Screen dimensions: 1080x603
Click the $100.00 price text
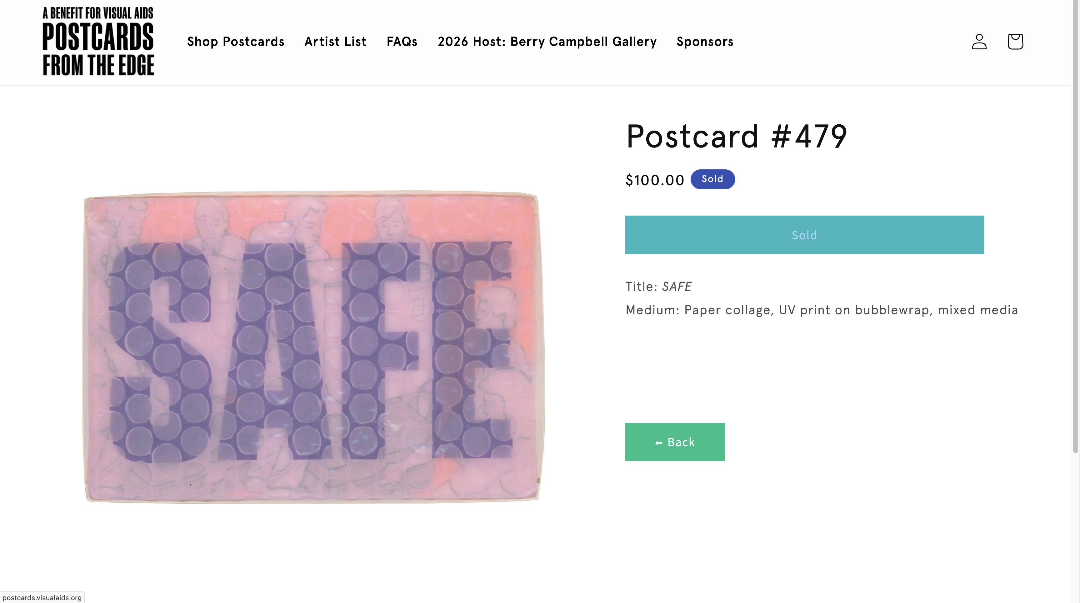(654, 180)
